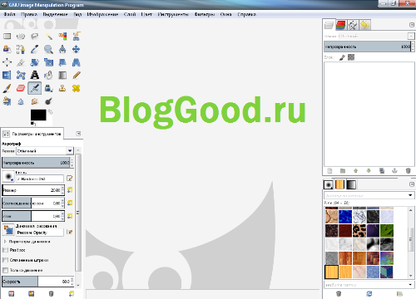Adjust the airbrush opacity slider
416x299 pixels.
(36, 163)
